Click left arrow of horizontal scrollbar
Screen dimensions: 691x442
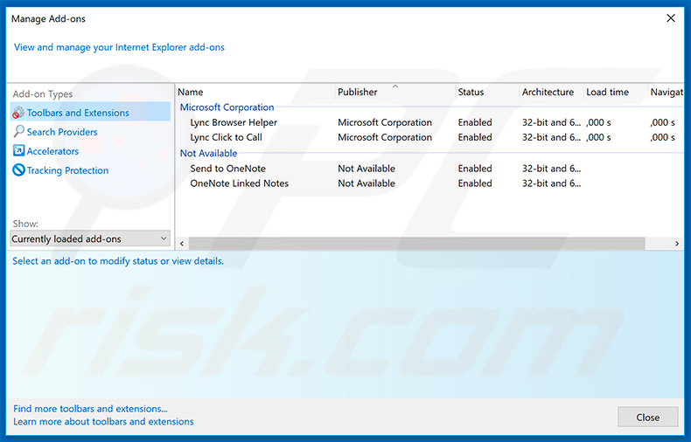[x=182, y=244]
